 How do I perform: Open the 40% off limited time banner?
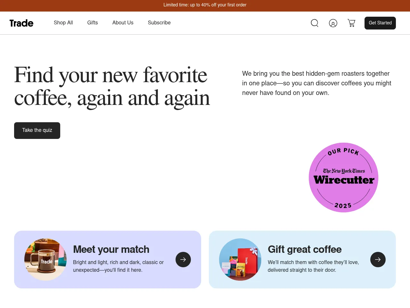(x=205, y=5)
